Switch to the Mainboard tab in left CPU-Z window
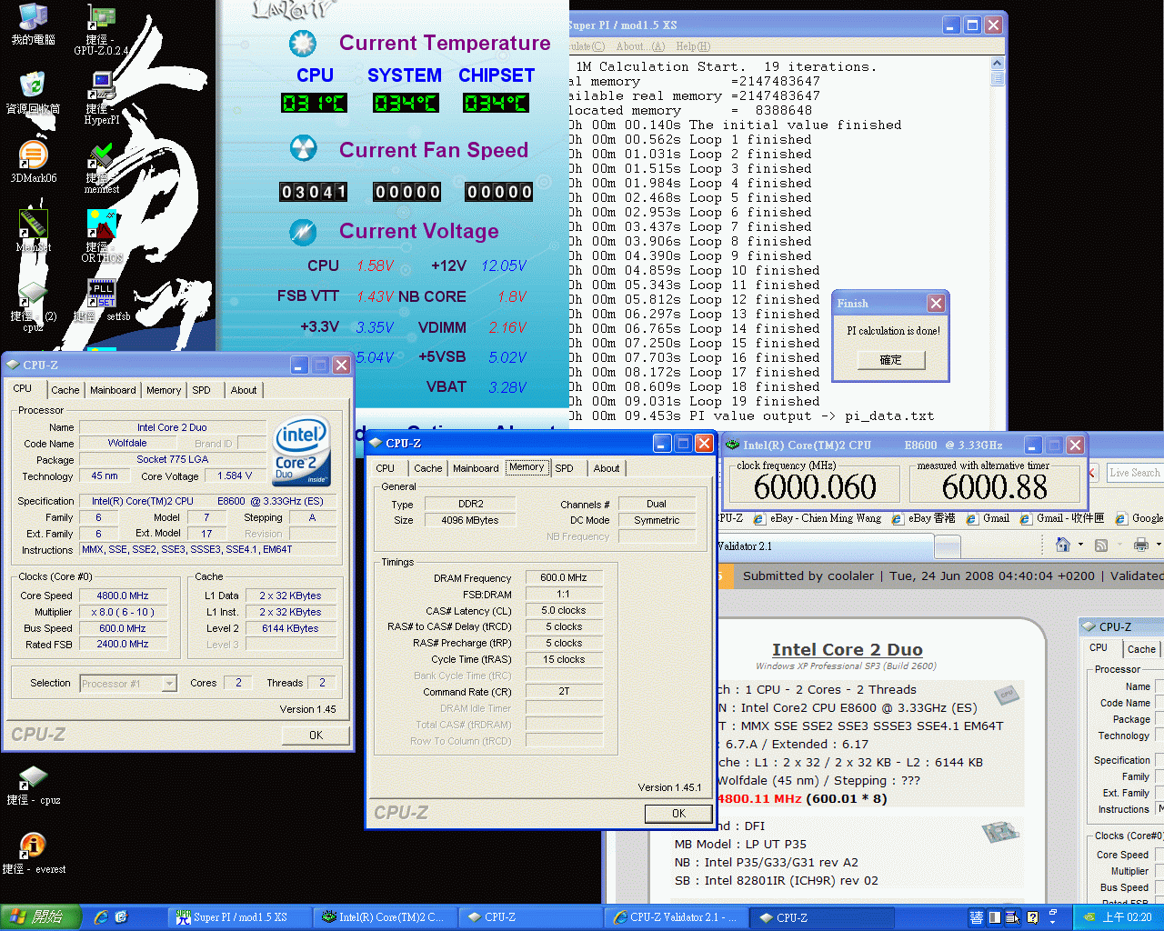The height and width of the screenshot is (931, 1164). (113, 390)
